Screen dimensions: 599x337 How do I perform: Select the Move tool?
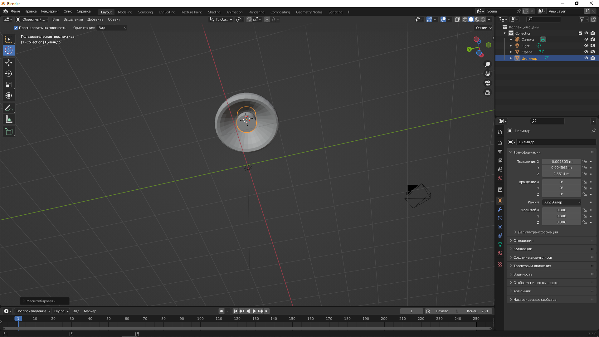point(9,63)
